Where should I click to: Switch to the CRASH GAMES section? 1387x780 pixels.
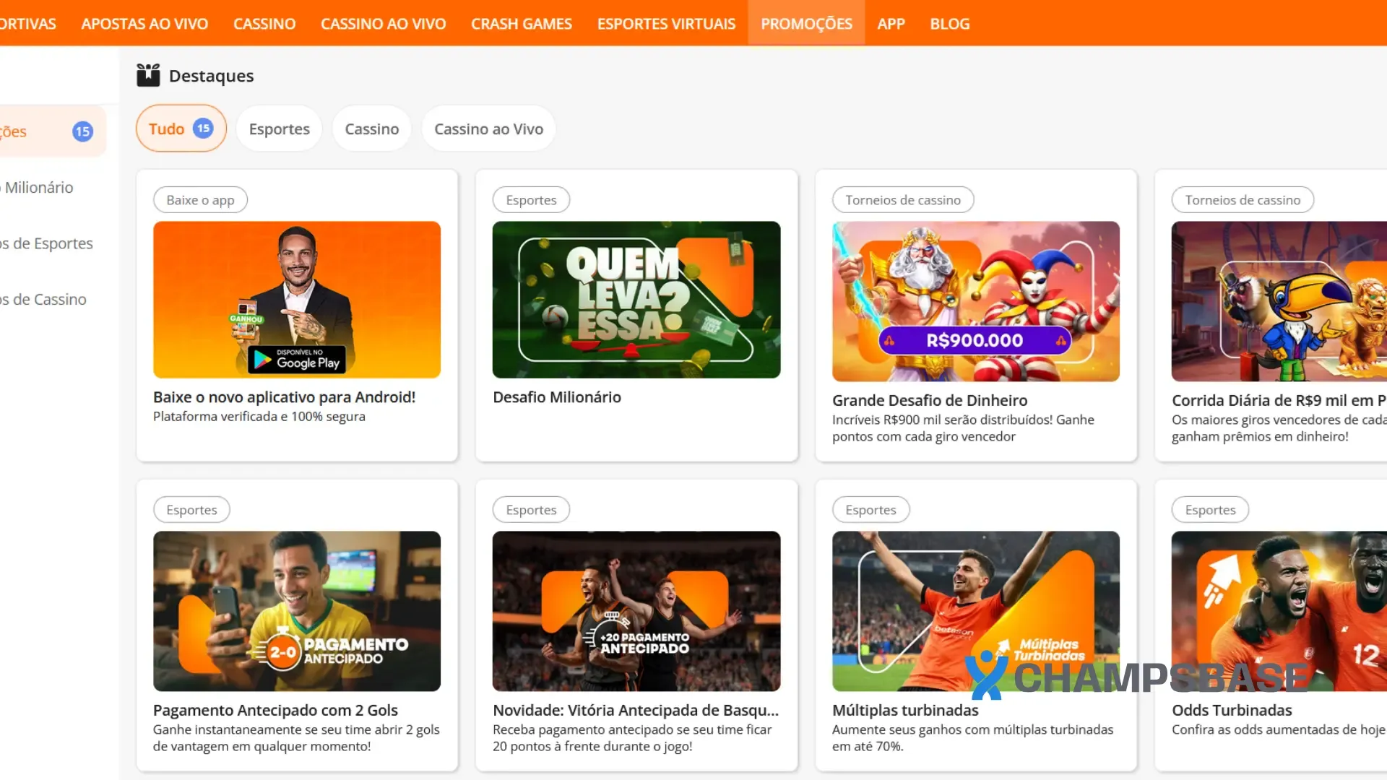[x=522, y=23]
